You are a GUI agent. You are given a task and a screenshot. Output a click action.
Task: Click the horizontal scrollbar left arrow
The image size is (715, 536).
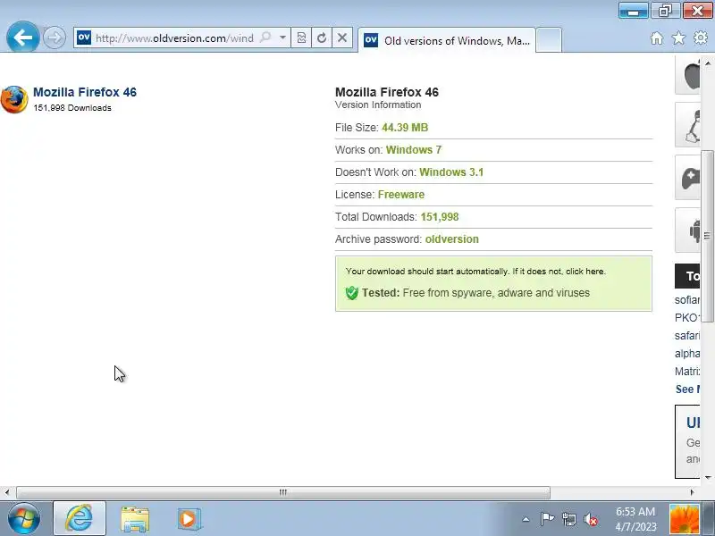(x=7, y=492)
